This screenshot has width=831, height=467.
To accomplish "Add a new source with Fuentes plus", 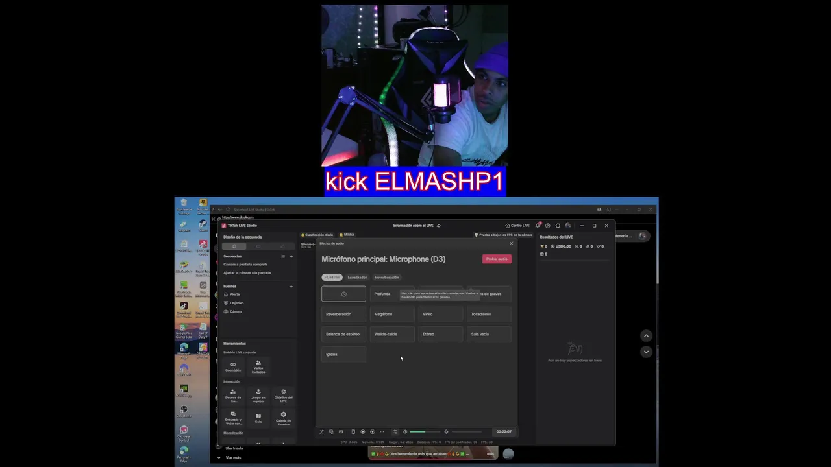I will pos(291,286).
